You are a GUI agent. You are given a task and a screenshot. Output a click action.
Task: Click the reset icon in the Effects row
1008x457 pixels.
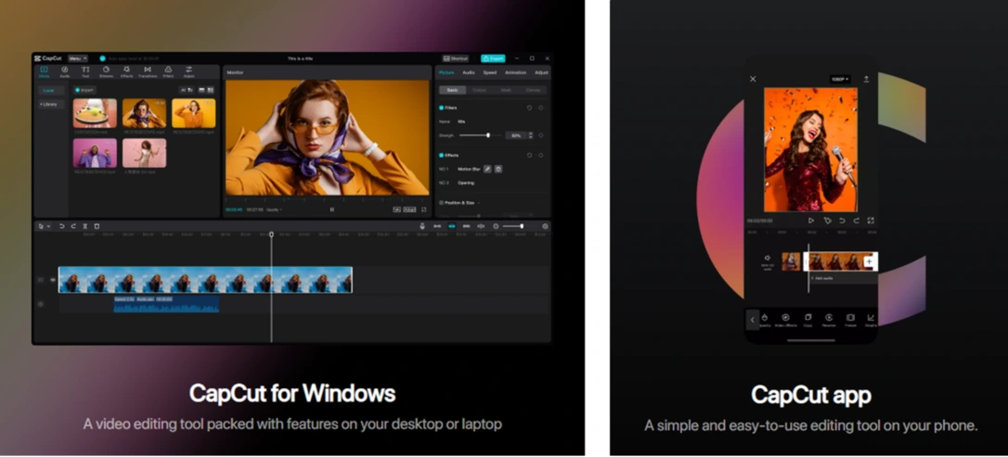[x=529, y=156]
